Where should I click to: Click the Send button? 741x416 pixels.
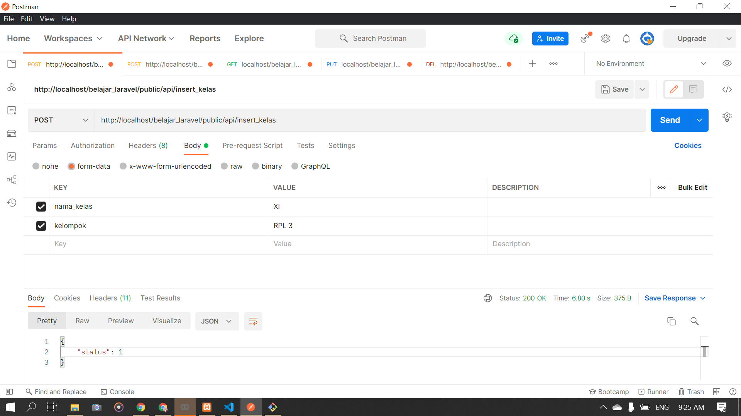click(x=670, y=120)
